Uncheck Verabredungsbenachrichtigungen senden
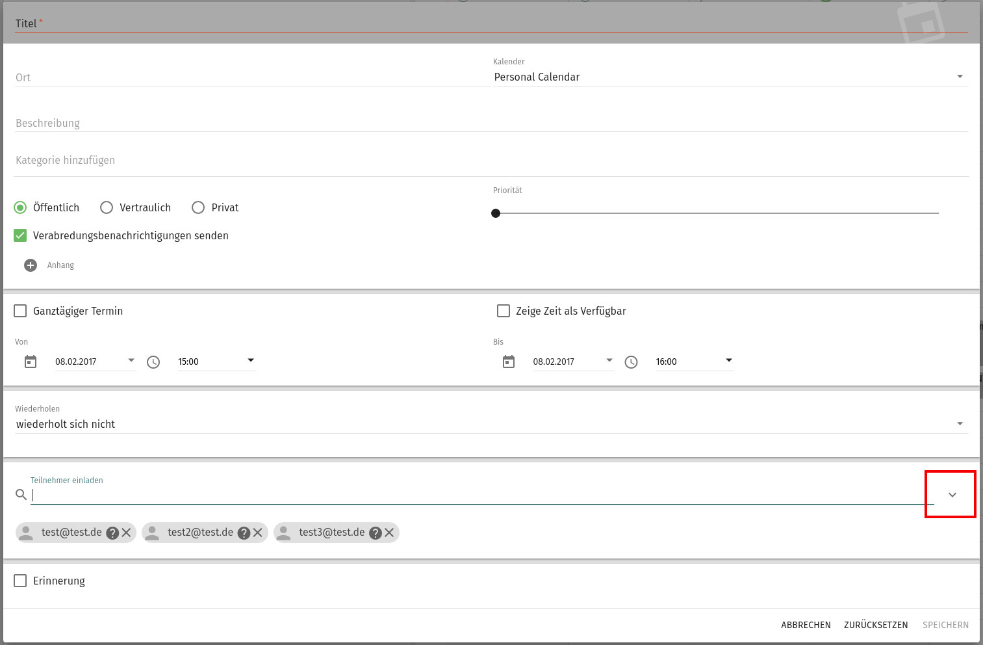Screen dimensions: 983x645 click(x=21, y=235)
